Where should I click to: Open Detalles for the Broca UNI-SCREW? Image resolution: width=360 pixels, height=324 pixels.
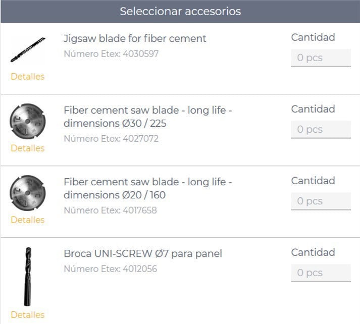[x=28, y=315]
